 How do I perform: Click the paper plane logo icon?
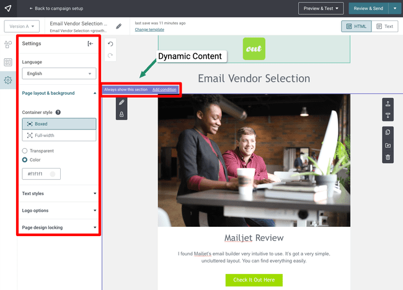point(8,9)
